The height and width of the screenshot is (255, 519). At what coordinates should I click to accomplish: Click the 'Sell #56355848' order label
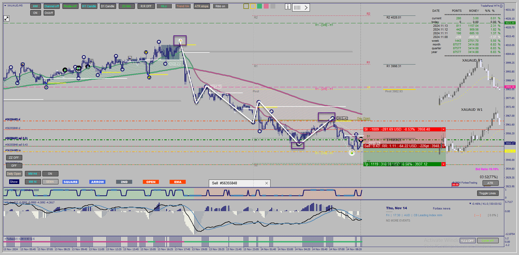[224, 183]
